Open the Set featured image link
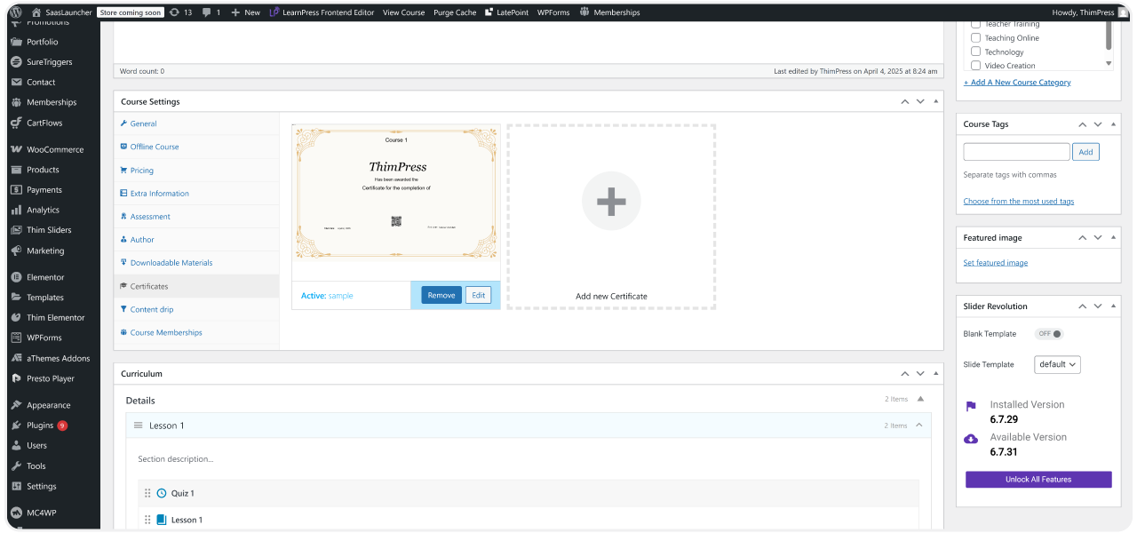 [x=995, y=262]
